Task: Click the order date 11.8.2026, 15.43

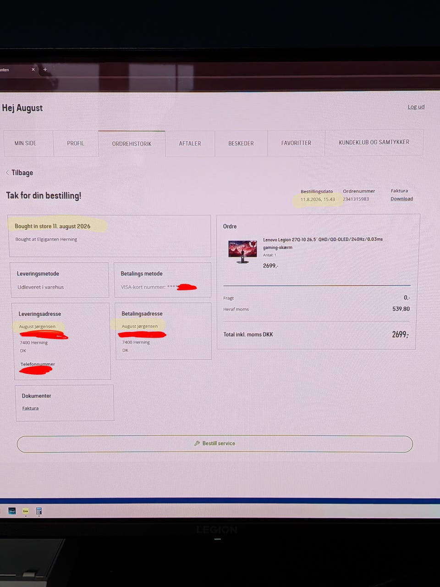Action: (318, 199)
